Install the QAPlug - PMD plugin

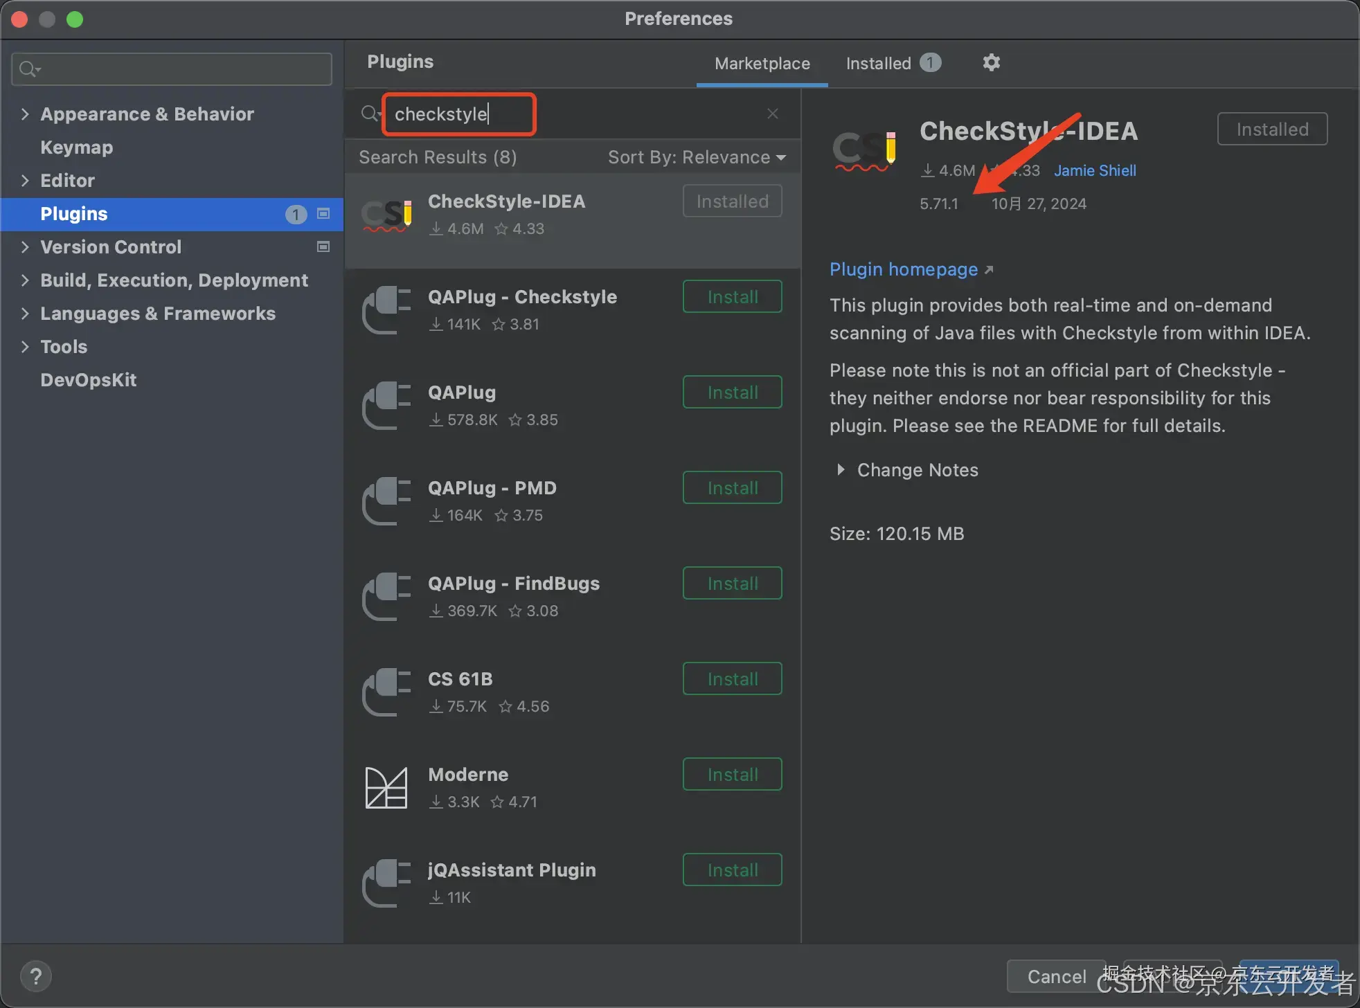[x=732, y=488]
